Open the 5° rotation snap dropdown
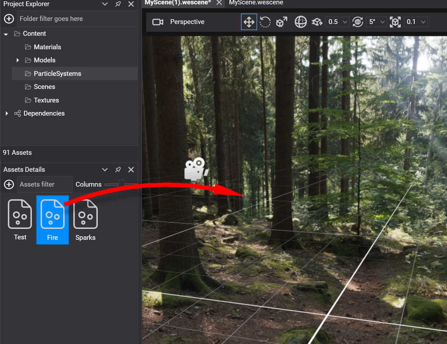This screenshot has height=344, width=447. coord(377,22)
